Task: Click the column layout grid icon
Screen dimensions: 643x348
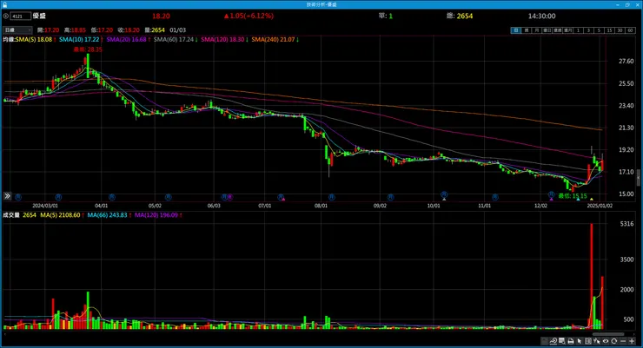Action: pyautogui.click(x=588, y=341)
